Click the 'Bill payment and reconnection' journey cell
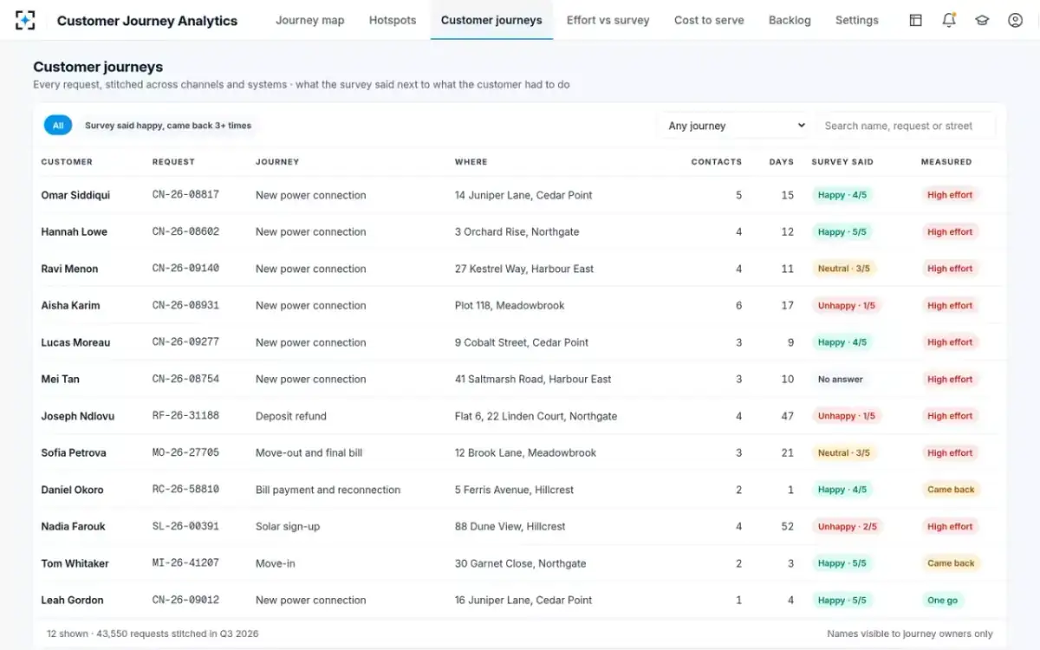 [328, 490]
